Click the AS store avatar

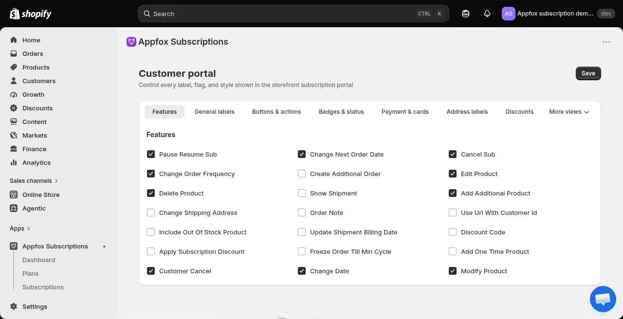coord(508,14)
